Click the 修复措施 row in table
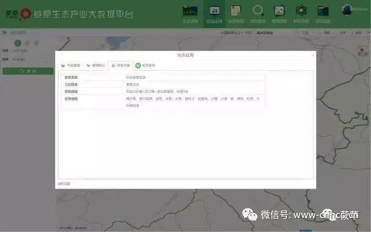This screenshot has width=371, height=232. 162,92
